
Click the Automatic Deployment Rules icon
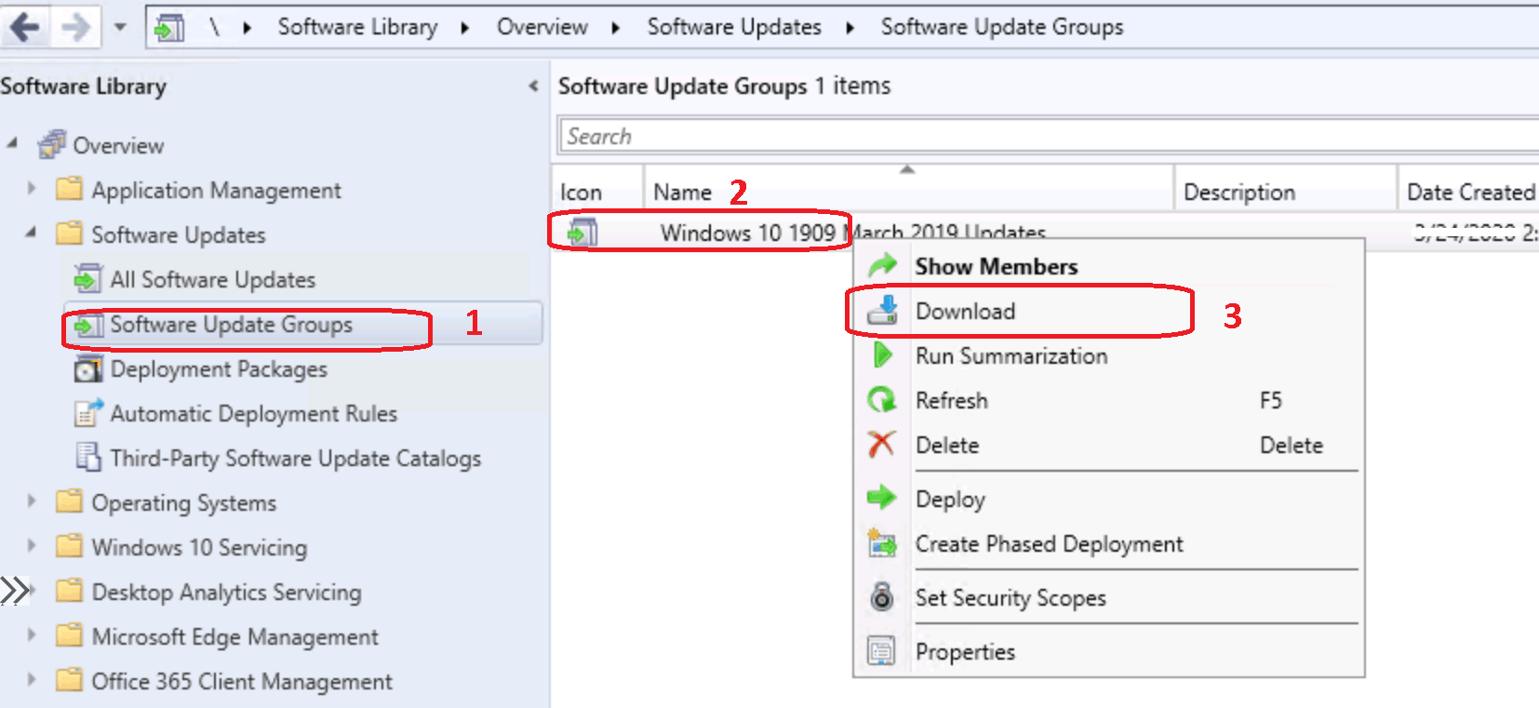(88, 413)
